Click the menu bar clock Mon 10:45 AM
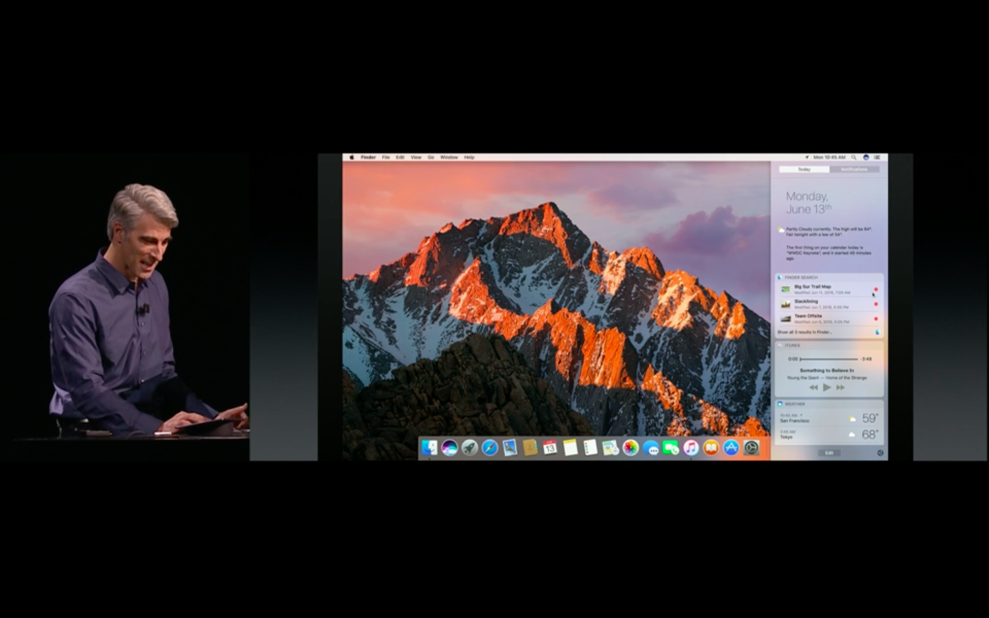The image size is (989, 618). [x=829, y=157]
